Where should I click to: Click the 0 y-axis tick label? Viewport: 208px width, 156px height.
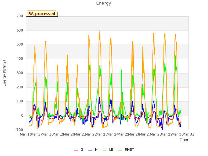coord(22,116)
